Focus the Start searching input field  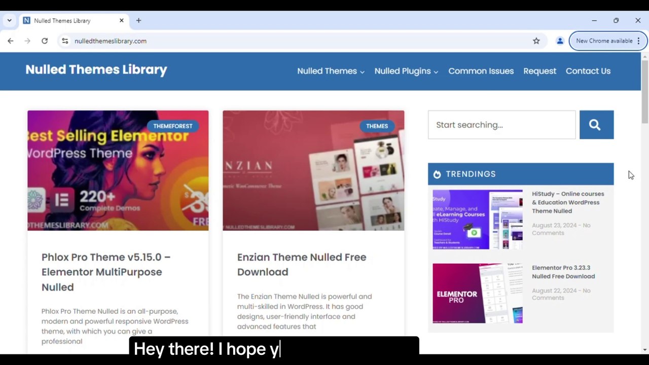pyautogui.click(x=502, y=125)
